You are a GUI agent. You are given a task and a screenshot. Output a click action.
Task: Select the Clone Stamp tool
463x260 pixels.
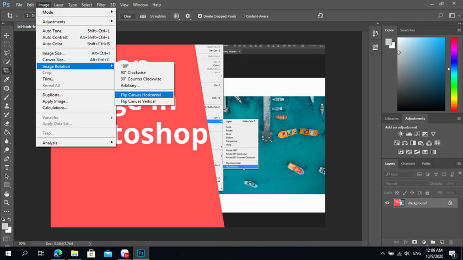[7, 106]
